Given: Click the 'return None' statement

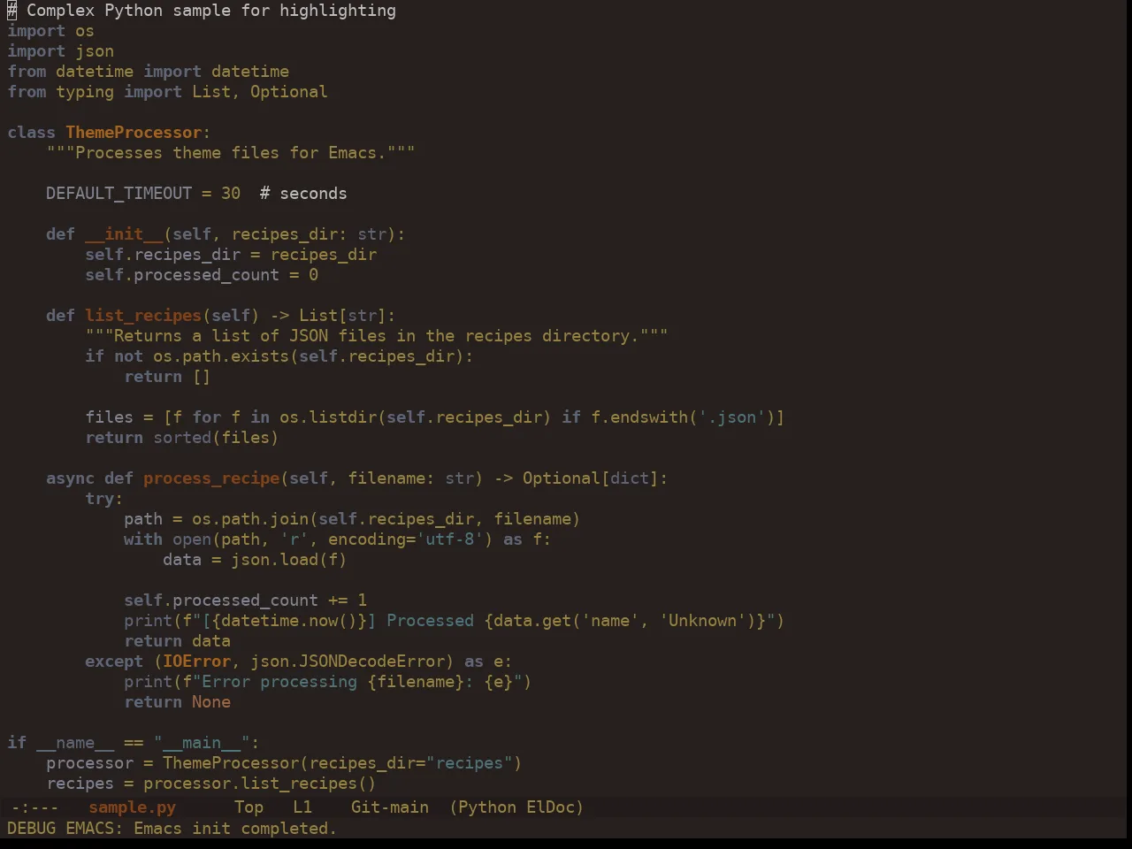Looking at the screenshot, I should (177, 702).
